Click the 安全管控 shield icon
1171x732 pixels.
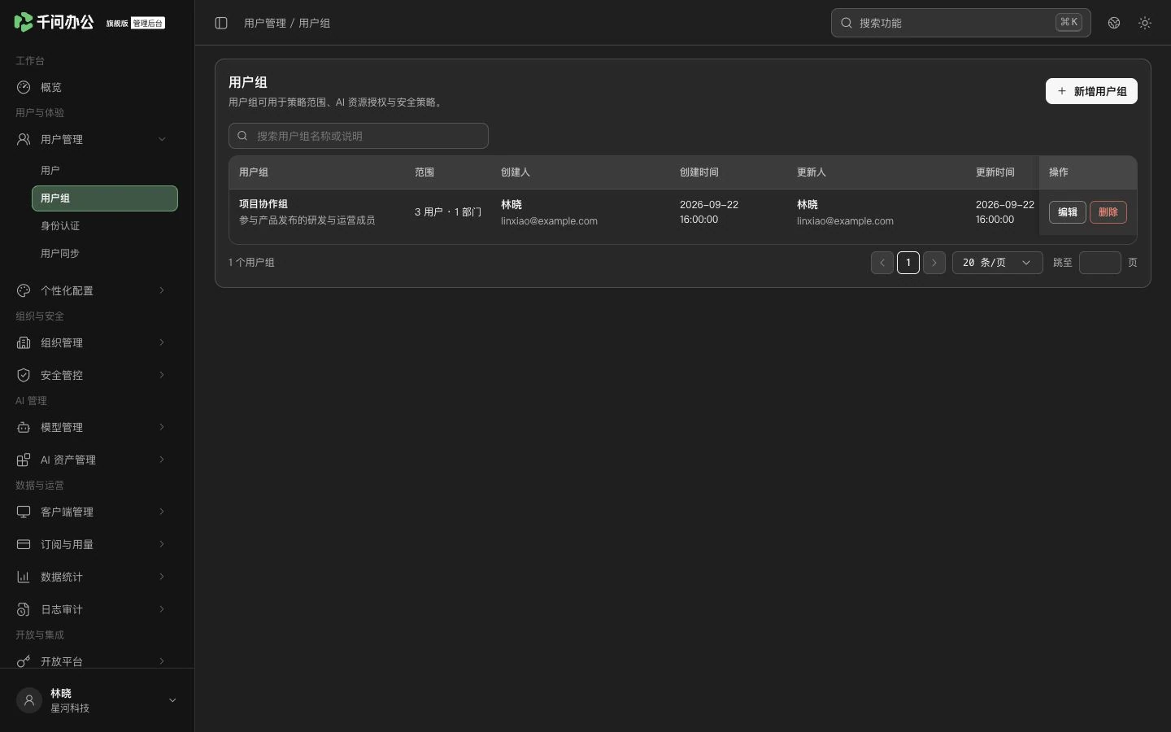pyautogui.click(x=24, y=375)
